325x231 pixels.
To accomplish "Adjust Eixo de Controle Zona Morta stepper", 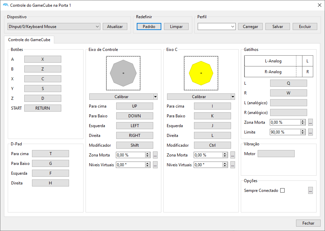I will coord(148,155).
